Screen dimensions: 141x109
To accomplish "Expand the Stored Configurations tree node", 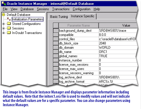I will click(x=3, y=24).
